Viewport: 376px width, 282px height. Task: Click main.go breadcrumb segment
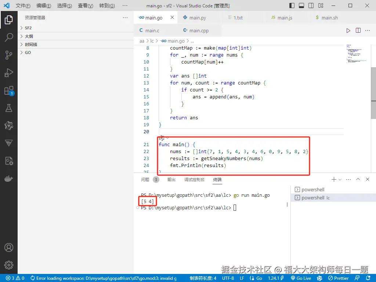point(173,41)
